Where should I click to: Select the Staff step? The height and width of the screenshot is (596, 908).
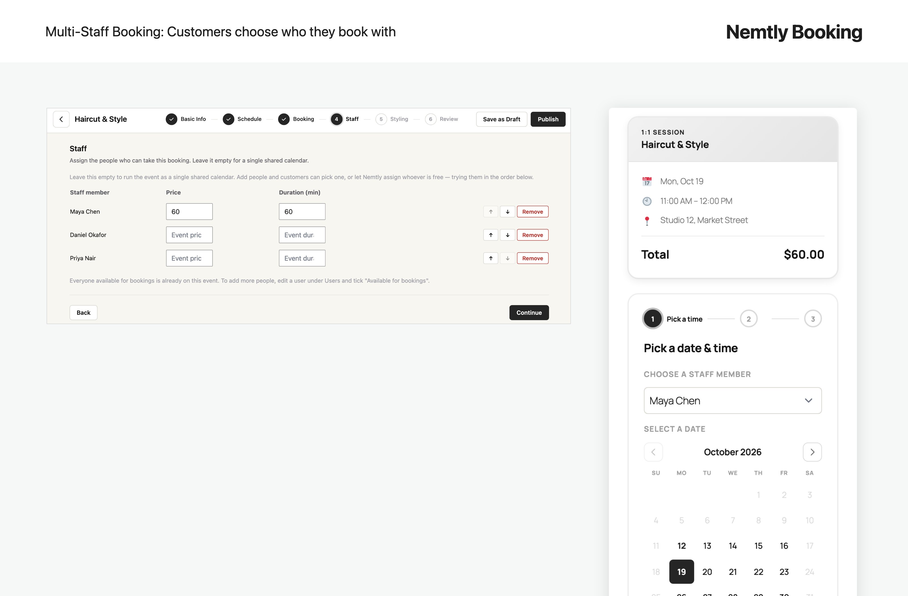tap(345, 119)
